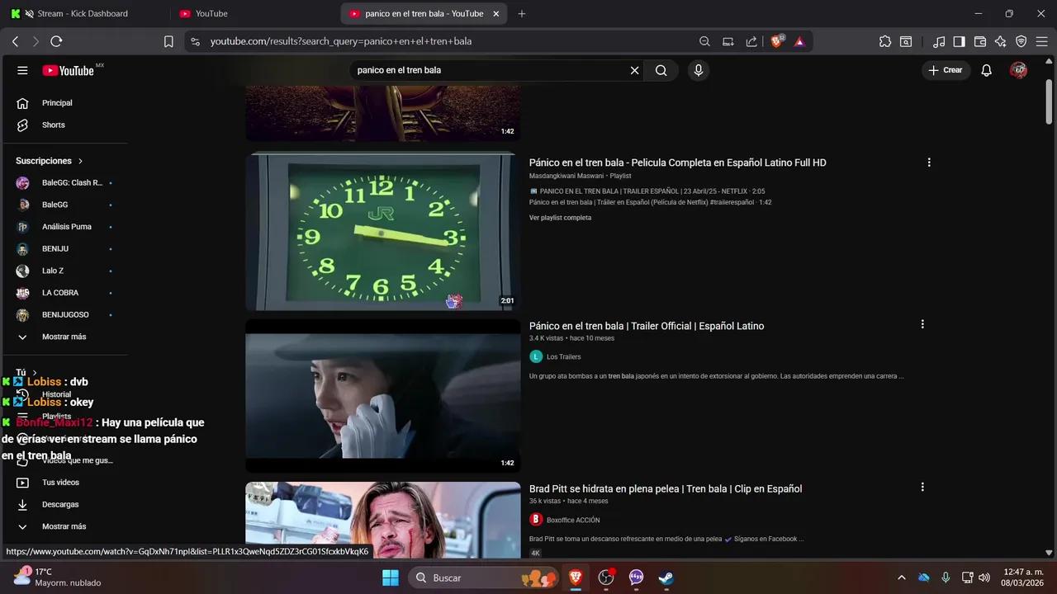Open the browser zoom-out magnifier icon
This screenshot has width=1057, height=594.
pos(704,41)
